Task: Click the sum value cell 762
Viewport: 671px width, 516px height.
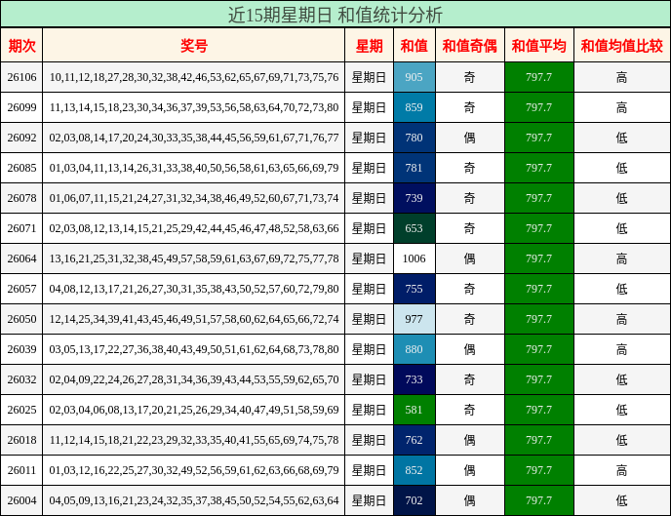Action: coord(414,440)
